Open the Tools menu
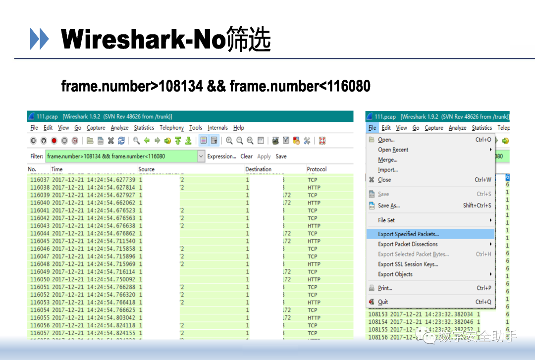535x360 pixels. point(196,128)
